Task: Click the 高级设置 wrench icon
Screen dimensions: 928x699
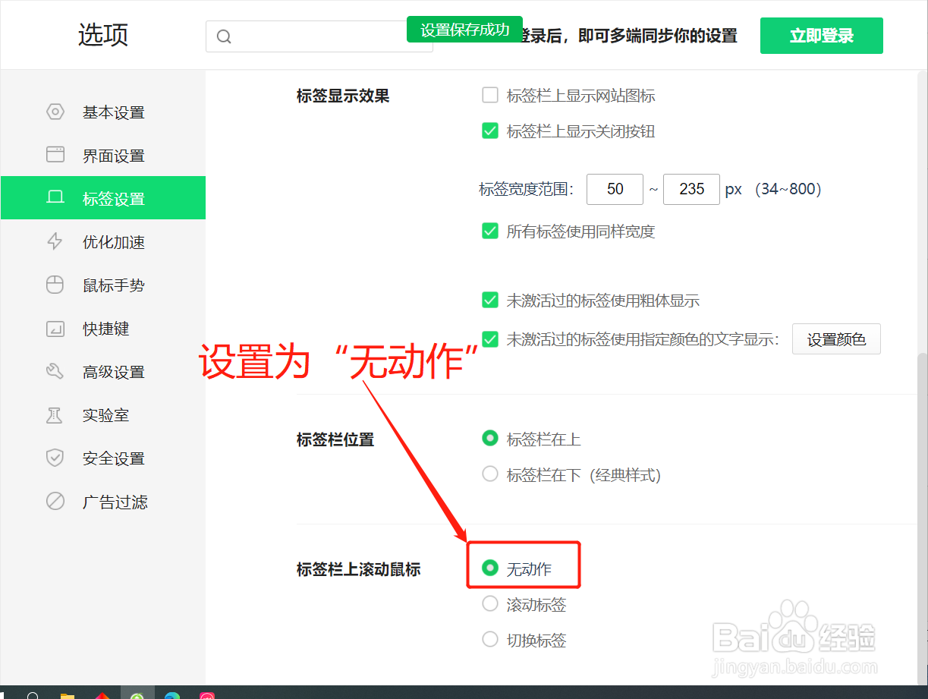Action: 55,371
